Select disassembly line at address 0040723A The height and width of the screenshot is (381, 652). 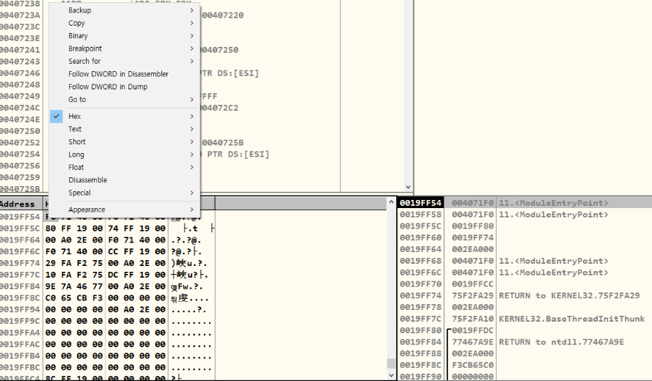[x=20, y=15]
